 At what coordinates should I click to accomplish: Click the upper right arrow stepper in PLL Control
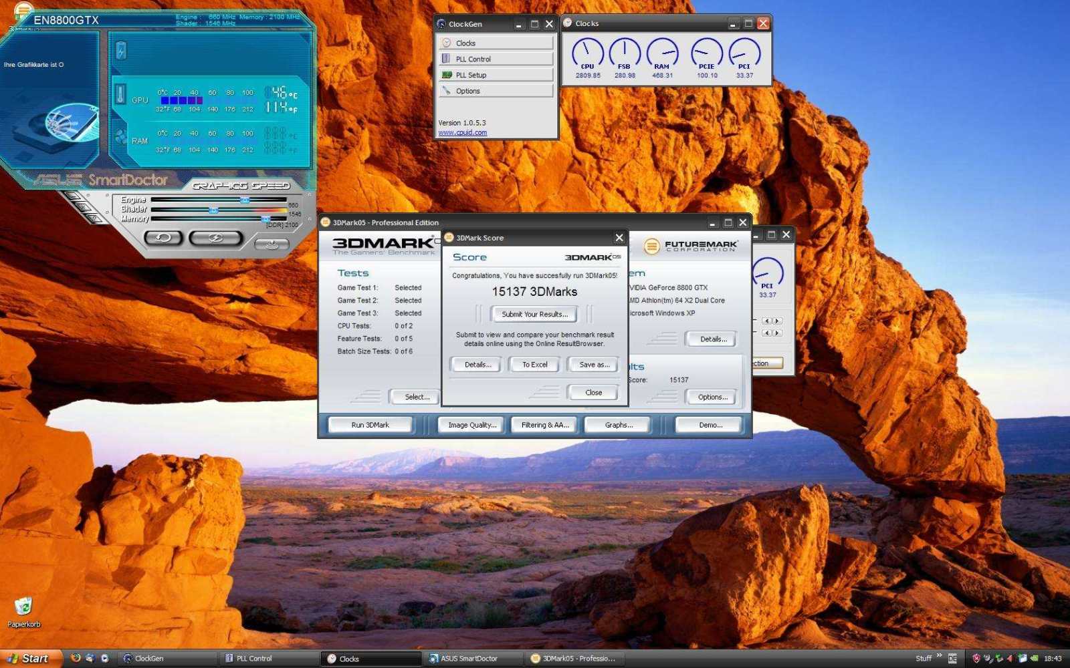[x=776, y=321]
